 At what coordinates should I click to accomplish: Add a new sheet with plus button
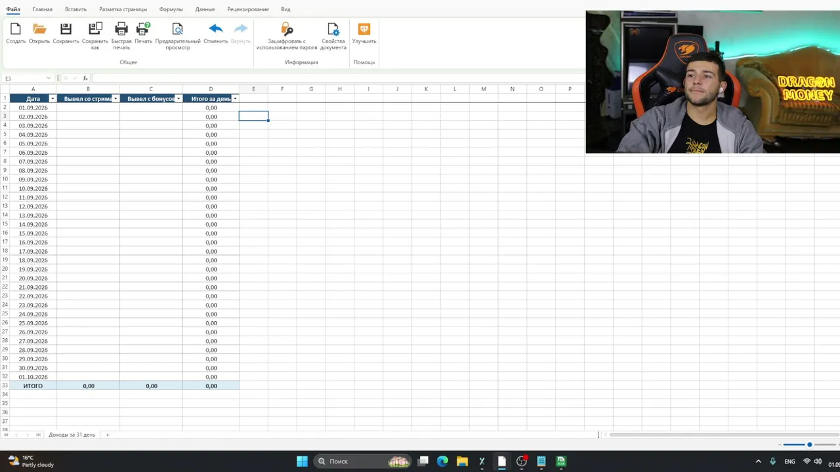click(108, 435)
